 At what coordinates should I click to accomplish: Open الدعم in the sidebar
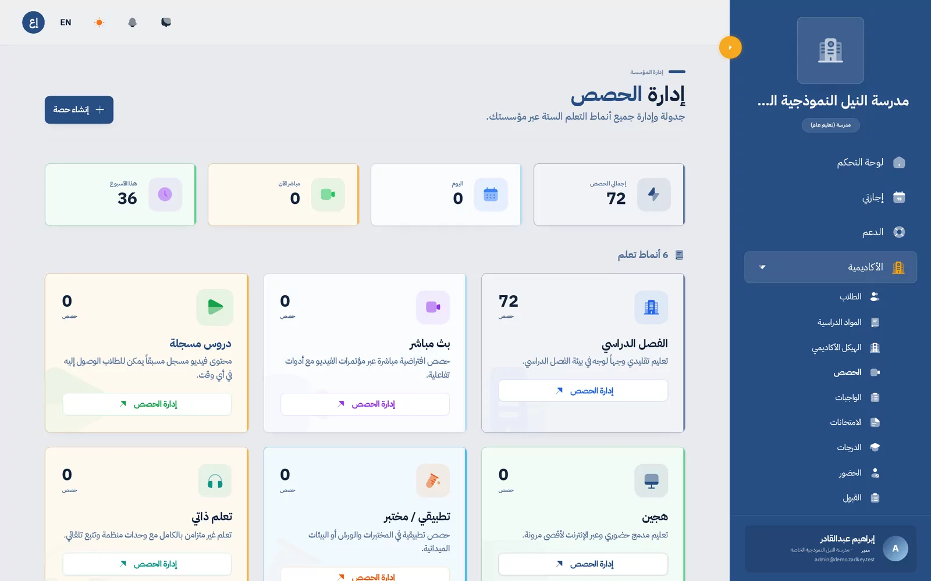click(x=830, y=232)
